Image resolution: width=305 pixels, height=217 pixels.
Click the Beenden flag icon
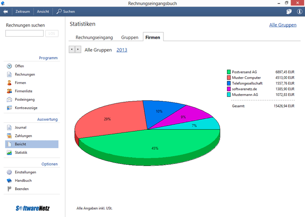click(x=9, y=189)
